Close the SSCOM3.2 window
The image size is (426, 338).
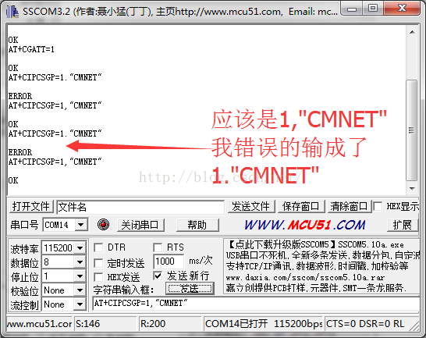pyautogui.click(x=402, y=9)
